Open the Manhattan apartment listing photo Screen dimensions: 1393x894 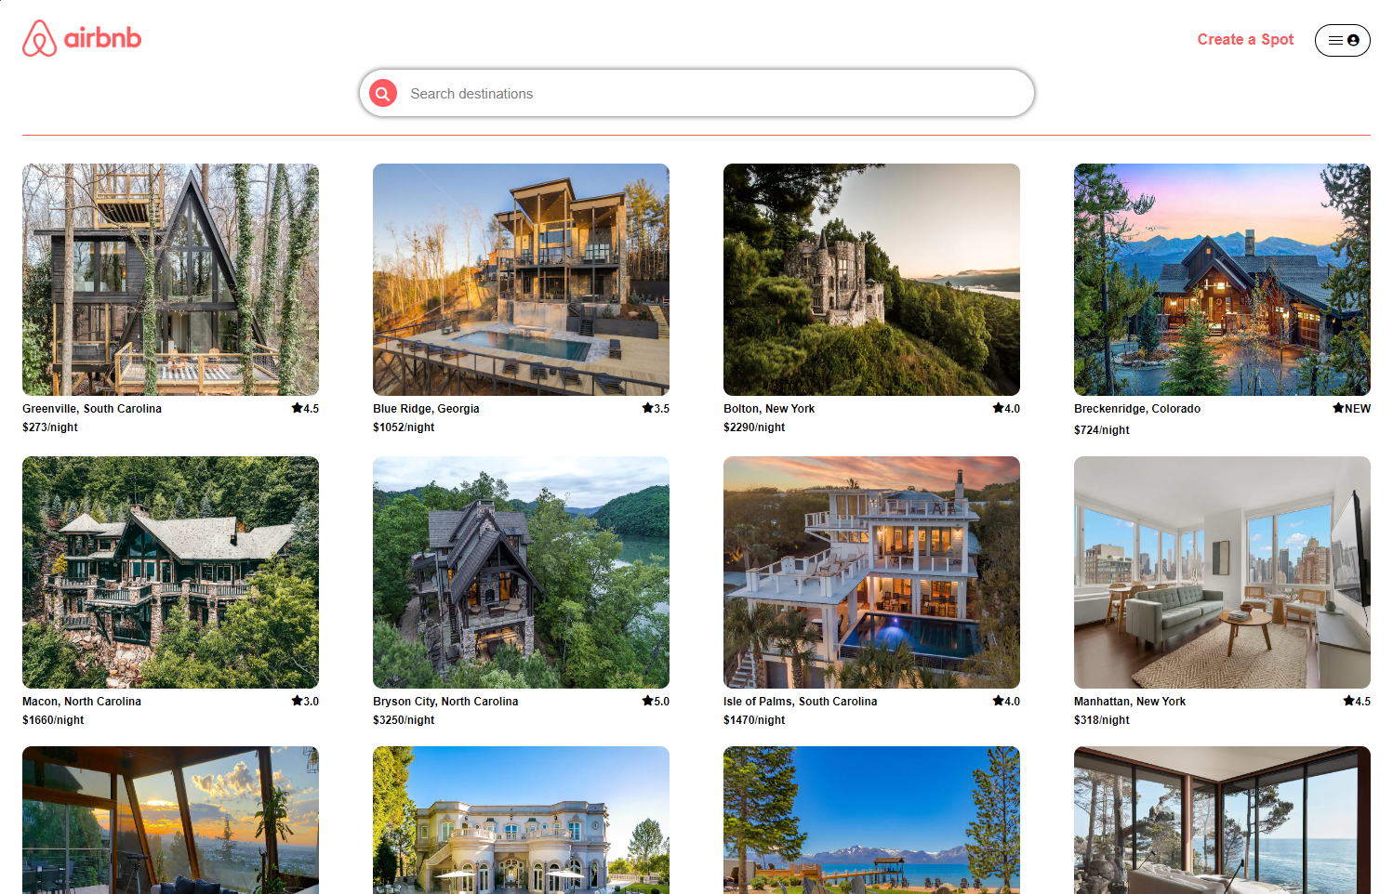[1222, 572]
